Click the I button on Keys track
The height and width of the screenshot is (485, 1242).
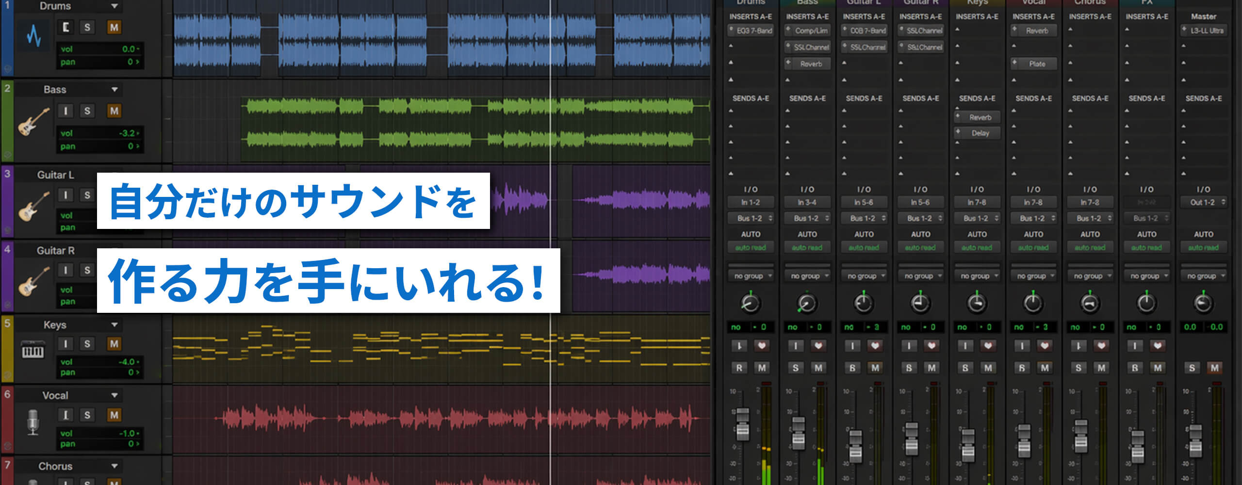click(65, 344)
